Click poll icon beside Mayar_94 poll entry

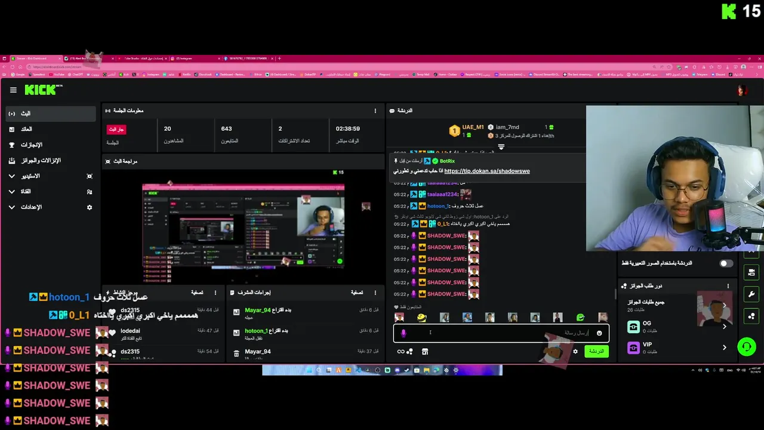tap(236, 312)
